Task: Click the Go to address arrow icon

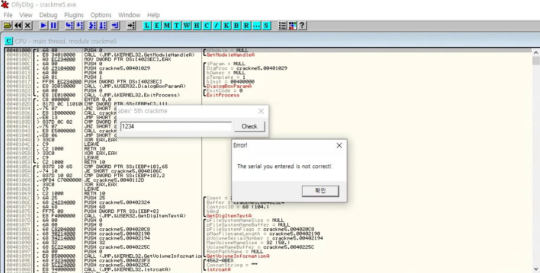Action: (131, 25)
